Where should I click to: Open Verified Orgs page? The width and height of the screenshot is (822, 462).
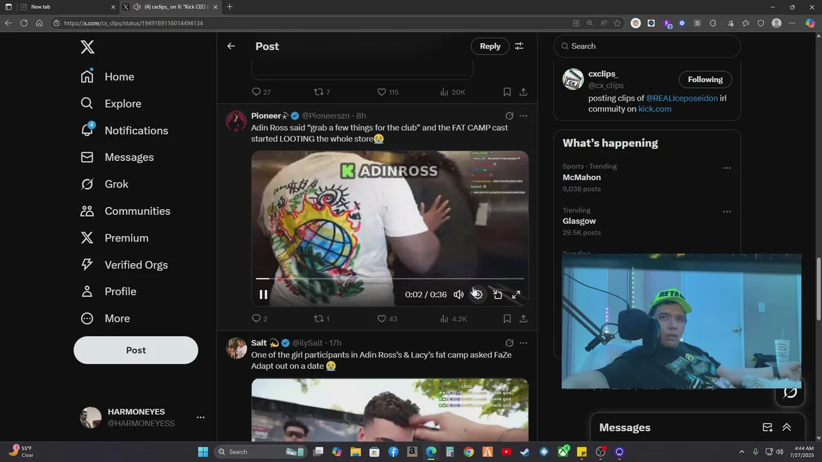[x=124, y=265]
